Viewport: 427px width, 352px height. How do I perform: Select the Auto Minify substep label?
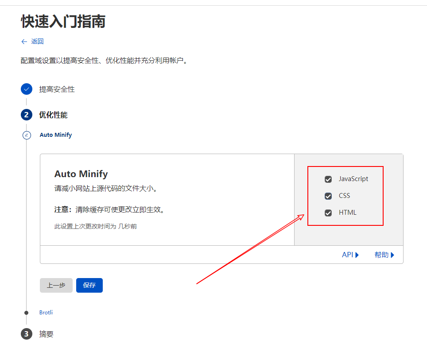pos(55,135)
